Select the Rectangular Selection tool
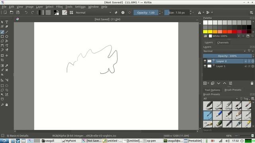Screen dimensions: 255x143 (2, 86)
